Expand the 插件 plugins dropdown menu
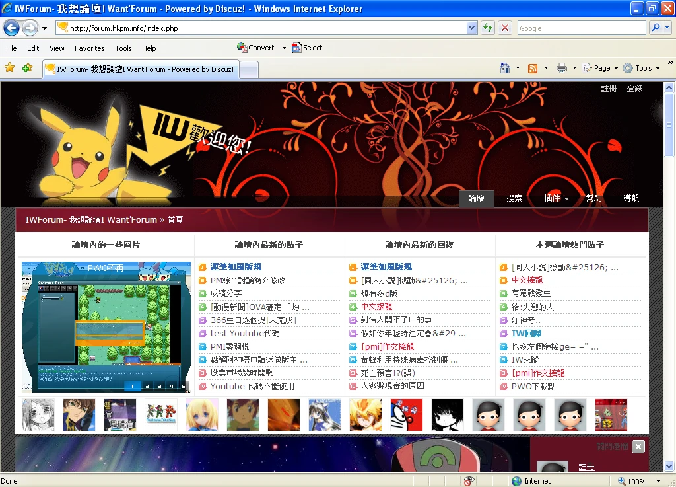 pos(556,198)
